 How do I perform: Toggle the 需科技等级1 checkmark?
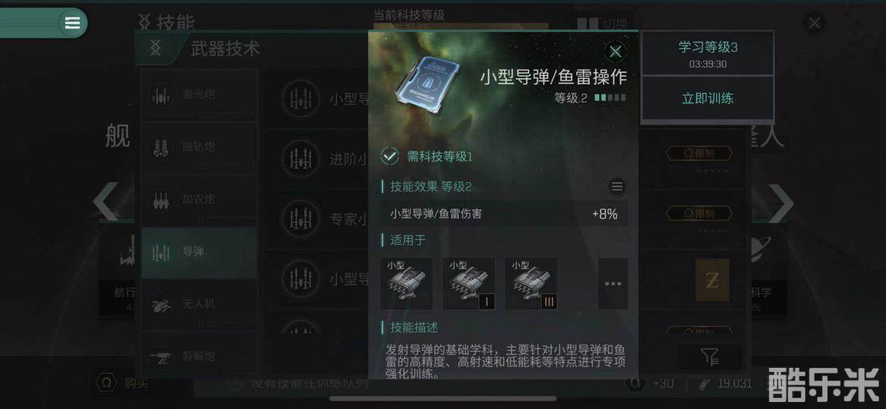click(390, 156)
